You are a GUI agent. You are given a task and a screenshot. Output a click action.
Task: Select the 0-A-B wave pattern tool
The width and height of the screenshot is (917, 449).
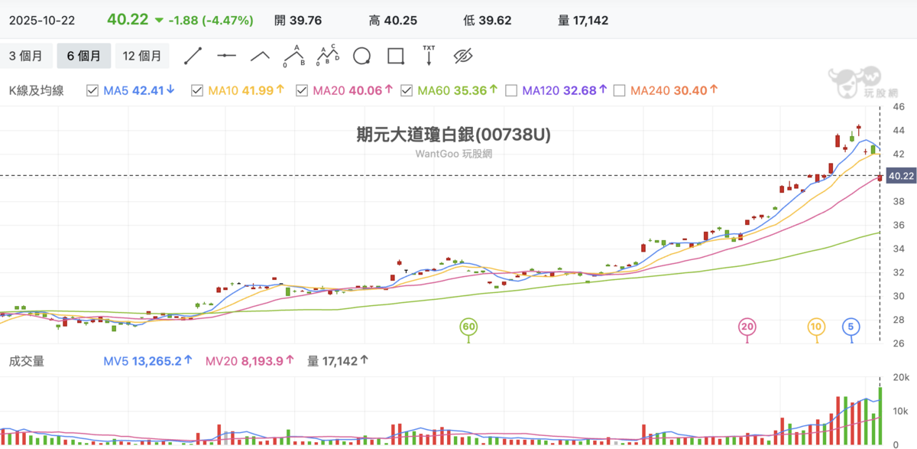click(293, 56)
